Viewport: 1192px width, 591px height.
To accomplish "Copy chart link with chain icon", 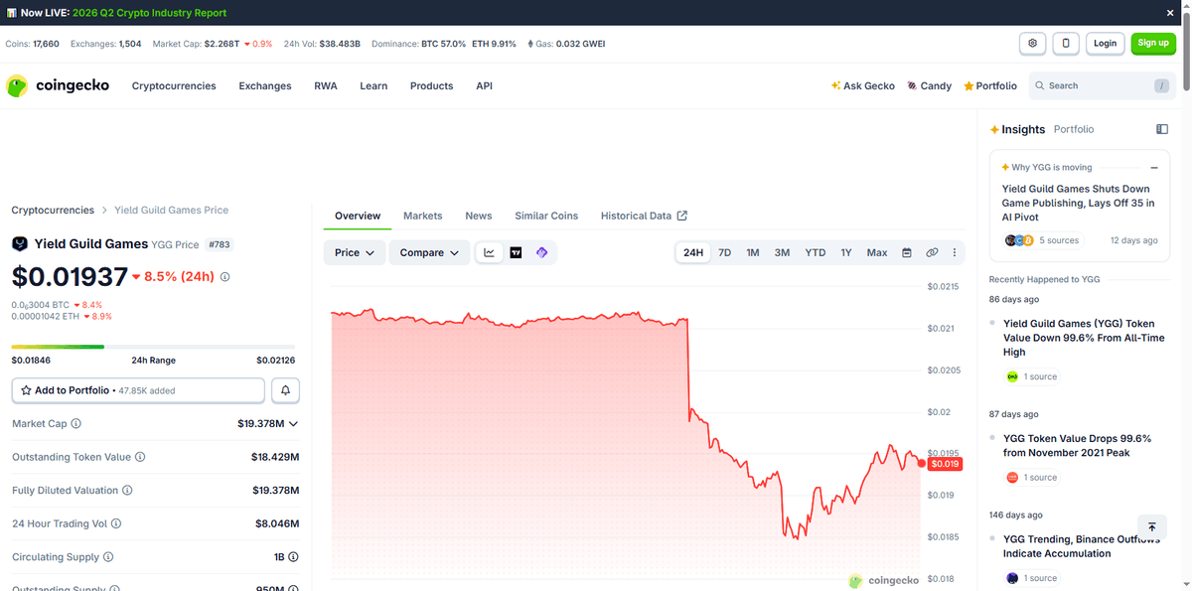I will [x=932, y=253].
